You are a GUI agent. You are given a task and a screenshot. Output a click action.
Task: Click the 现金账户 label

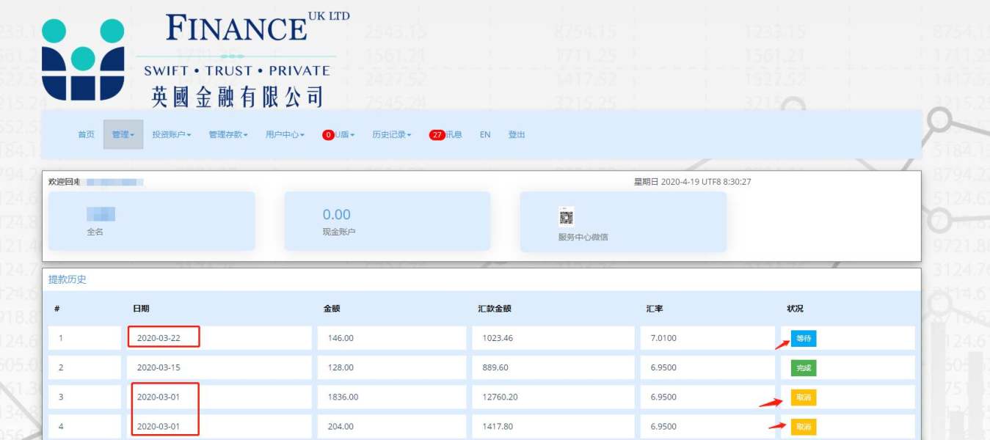[x=339, y=232]
